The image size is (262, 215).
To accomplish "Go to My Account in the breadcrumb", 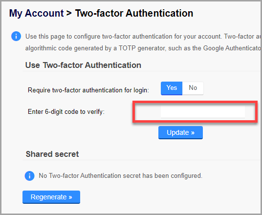I will [x=36, y=13].
